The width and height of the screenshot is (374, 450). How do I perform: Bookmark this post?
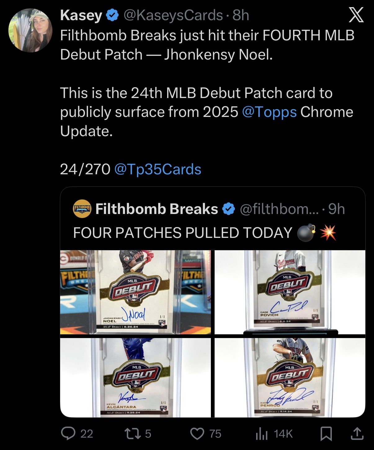pos(326,434)
